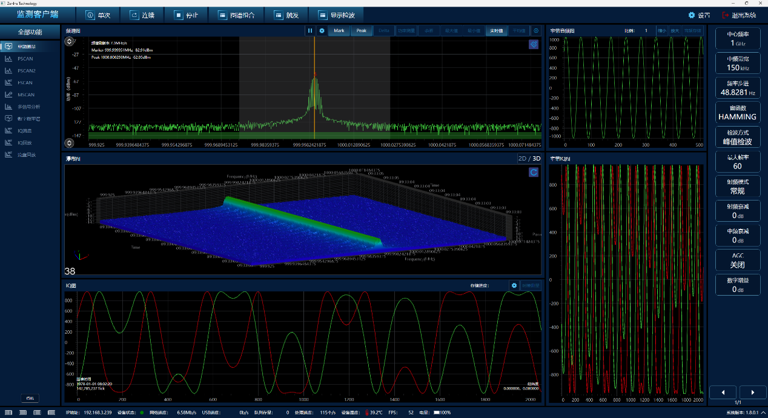
Task: Toggle 最小值 min hold trace
Action: click(x=474, y=30)
